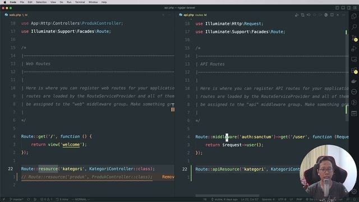The width and height of the screenshot is (359, 202).
Task: Open the Run menu
Action: 69,2
